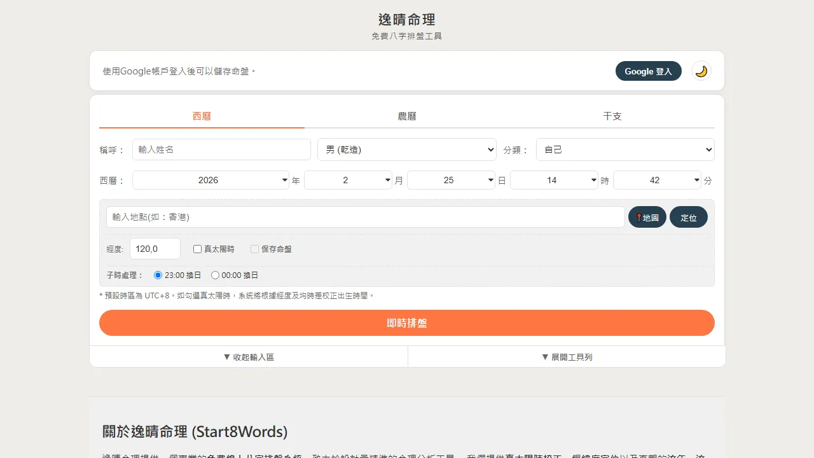Sign in with the Google 登入 button
This screenshot has height=458, width=814.
tap(648, 71)
